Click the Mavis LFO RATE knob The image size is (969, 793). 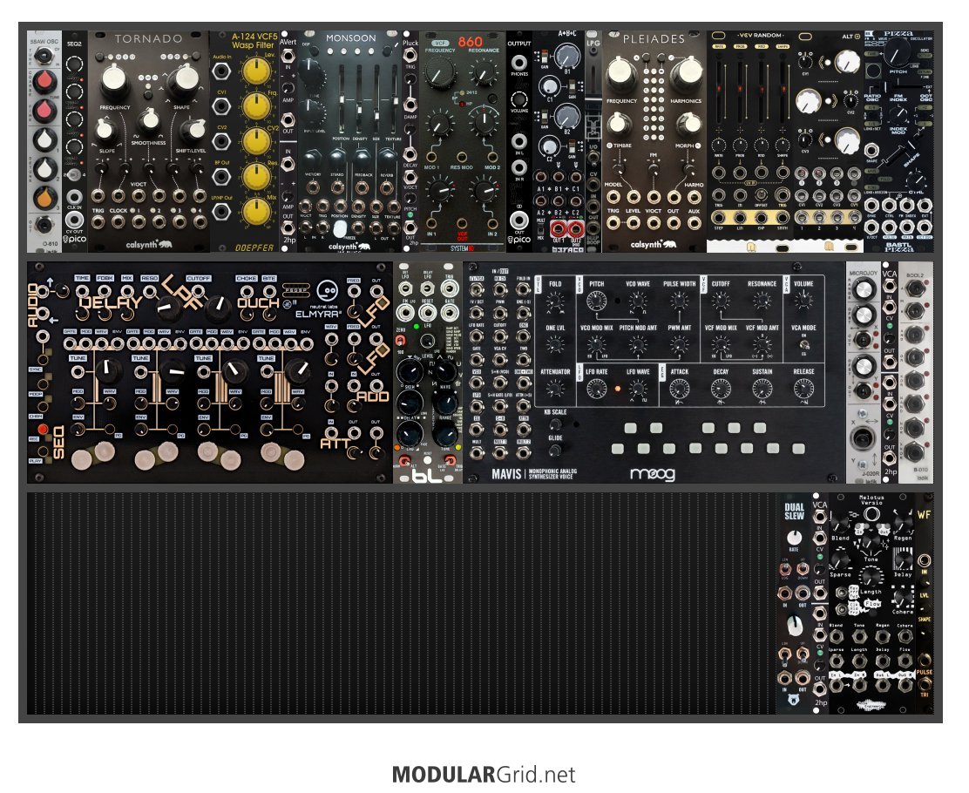click(x=596, y=389)
